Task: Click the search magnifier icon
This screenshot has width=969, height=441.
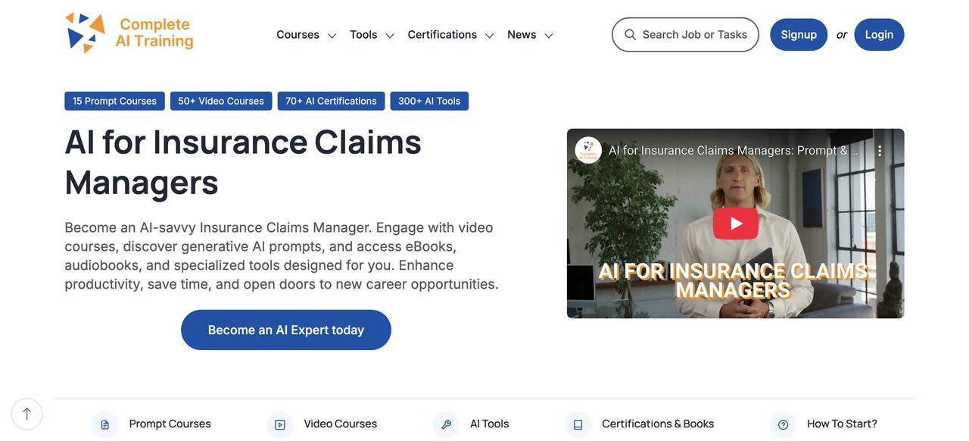Action: (630, 35)
